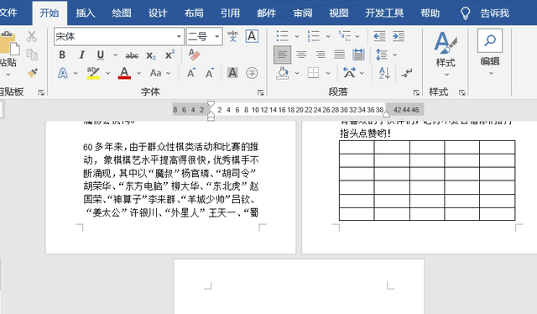Open the font name dropdown
Image resolution: width=537 pixels, height=314 pixels.
179,36
